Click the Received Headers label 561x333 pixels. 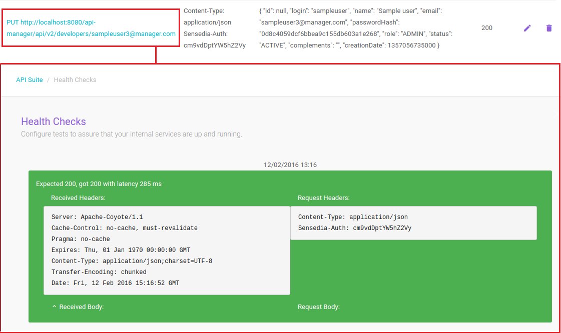point(78,197)
